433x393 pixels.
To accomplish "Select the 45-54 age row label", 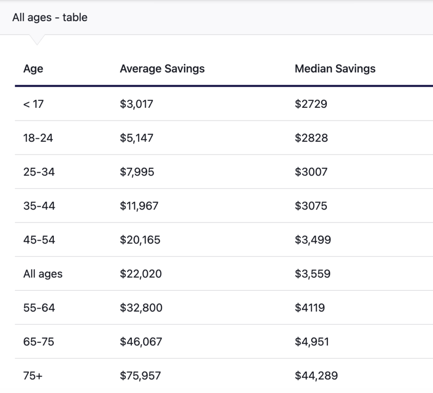I will [x=39, y=240].
